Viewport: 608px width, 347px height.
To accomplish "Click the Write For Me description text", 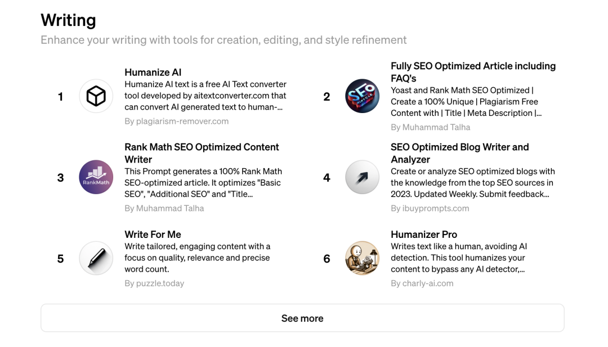I will pyautogui.click(x=197, y=258).
